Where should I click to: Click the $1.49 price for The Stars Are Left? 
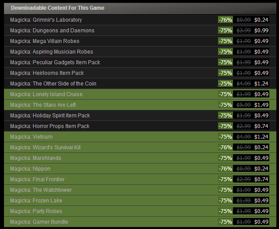261,105
